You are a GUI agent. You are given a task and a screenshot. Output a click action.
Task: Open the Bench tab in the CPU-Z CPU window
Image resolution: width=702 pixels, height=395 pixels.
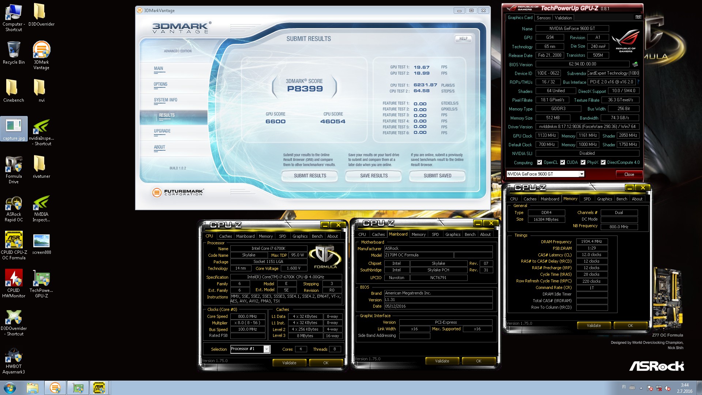[317, 236]
